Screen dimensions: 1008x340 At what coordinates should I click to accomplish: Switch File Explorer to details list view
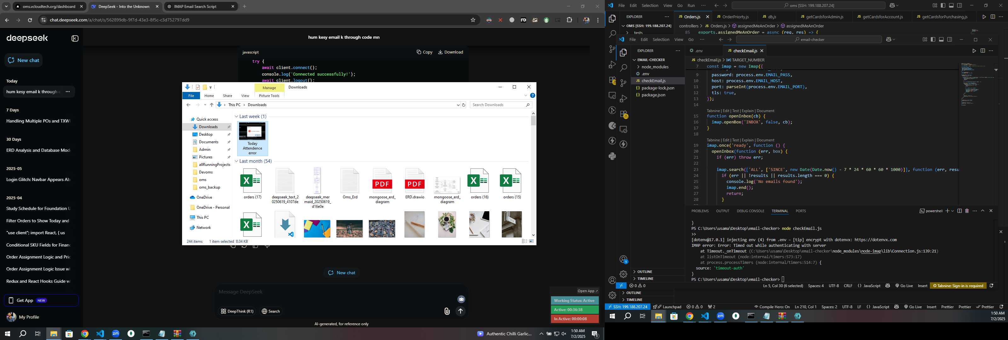524,241
